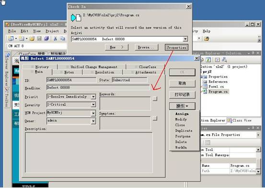Click the New > button in Check In dialog
265x188 pixels.
click(x=116, y=47)
